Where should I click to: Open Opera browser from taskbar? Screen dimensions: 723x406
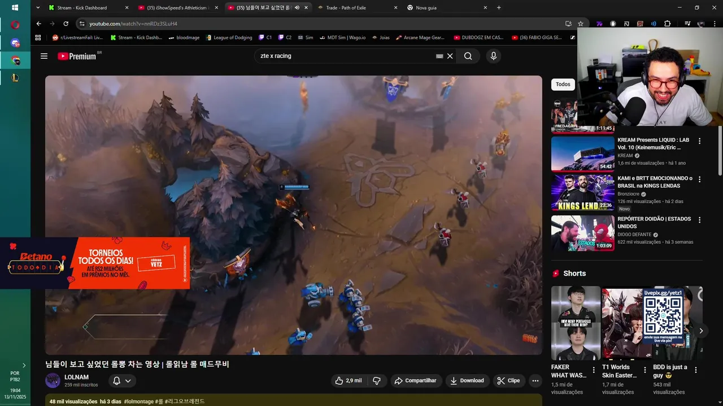[15, 25]
